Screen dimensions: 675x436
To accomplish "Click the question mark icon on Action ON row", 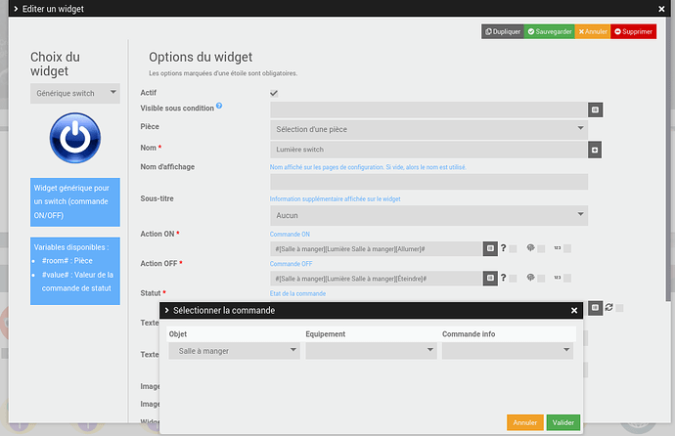I will pyautogui.click(x=503, y=248).
